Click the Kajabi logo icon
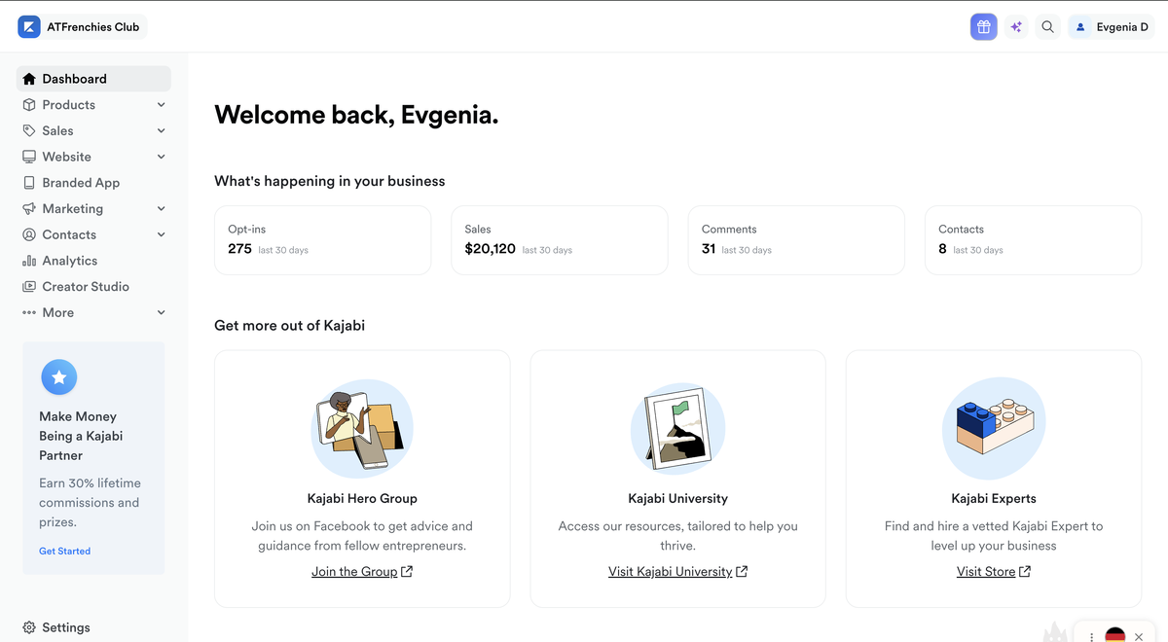This screenshot has width=1168, height=642. click(29, 27)
